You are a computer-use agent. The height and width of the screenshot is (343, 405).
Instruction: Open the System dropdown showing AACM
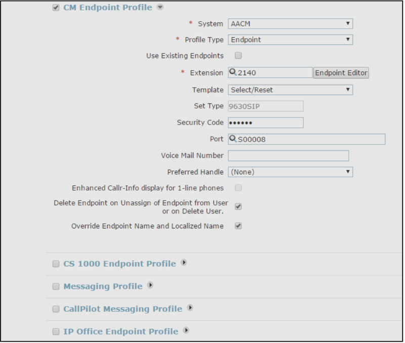point(290,24)
